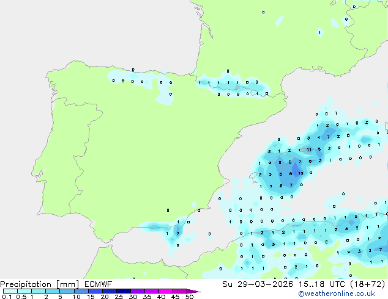Choose the 20–25 mm legend color swatch
Image resolution: width=388 pixels, height=299 pixels.
(x=109, y=291)
